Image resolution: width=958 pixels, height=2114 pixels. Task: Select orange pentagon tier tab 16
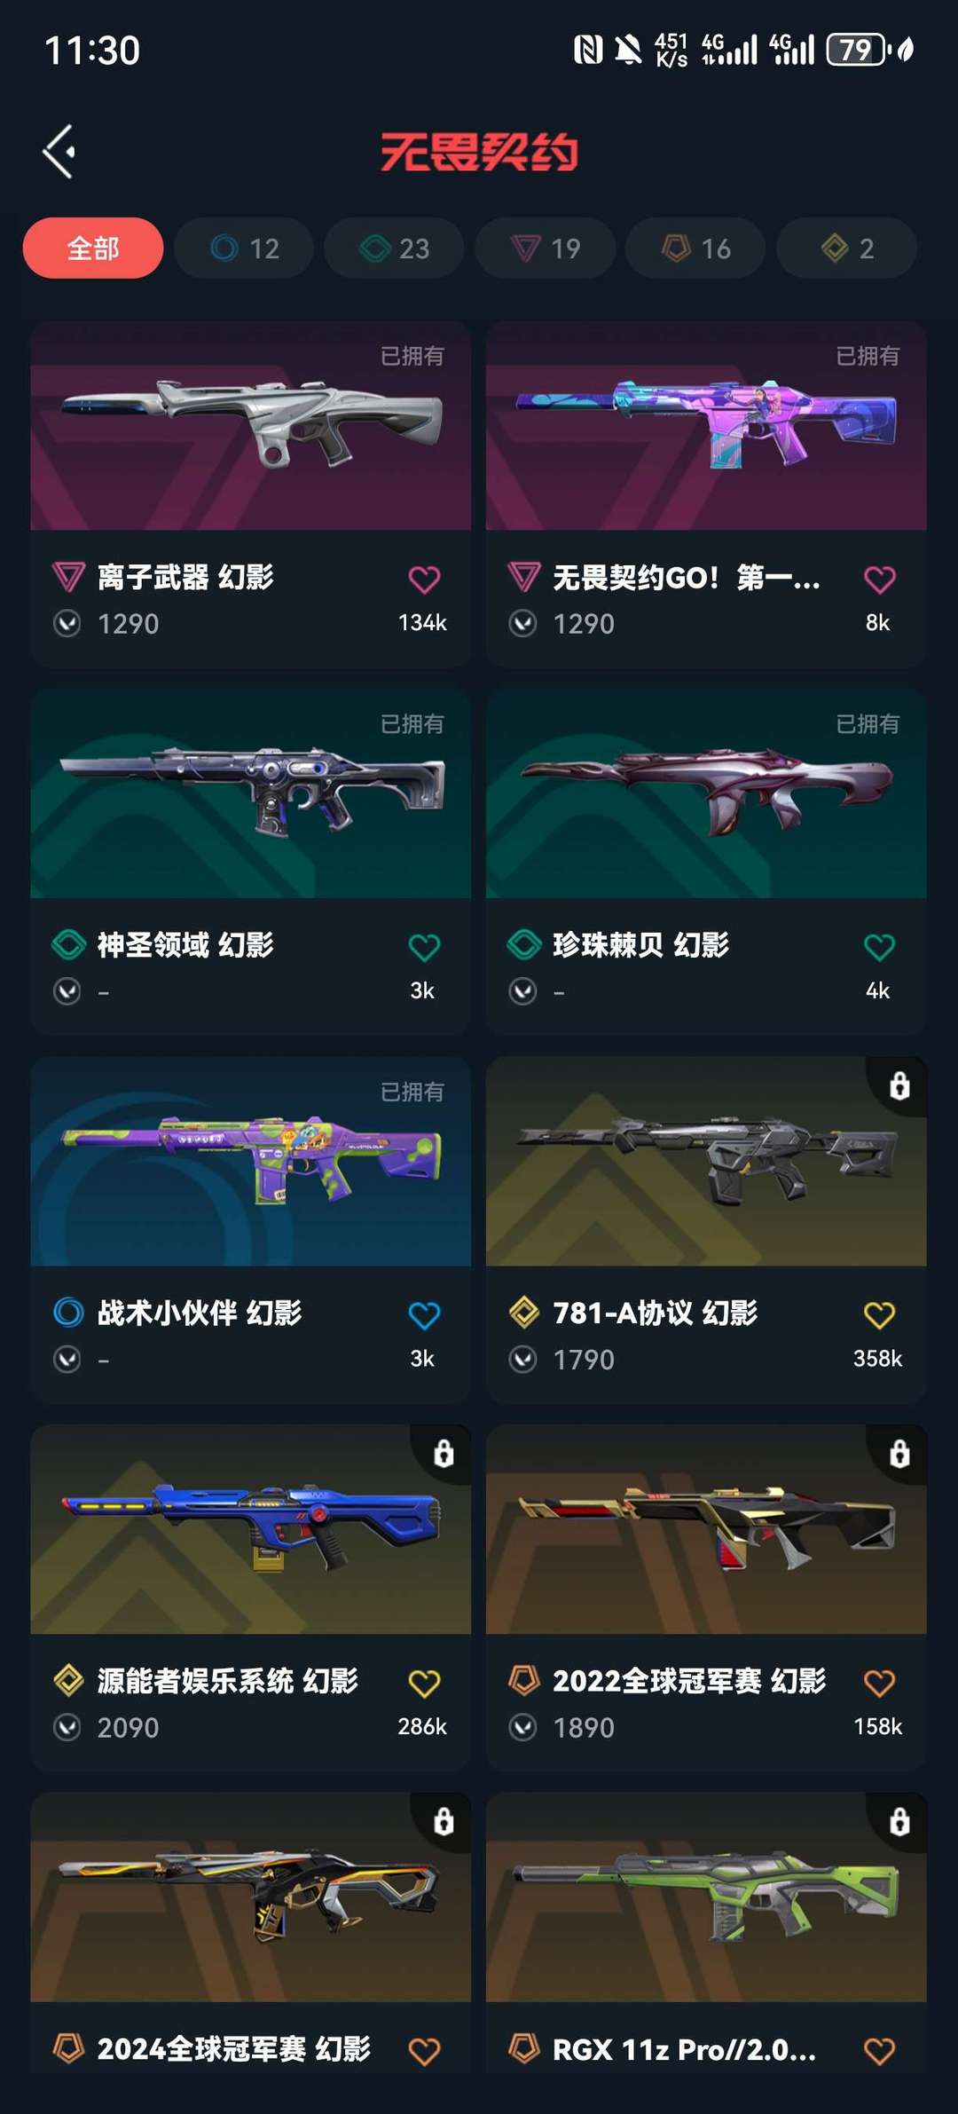click(x=695, y=248)
